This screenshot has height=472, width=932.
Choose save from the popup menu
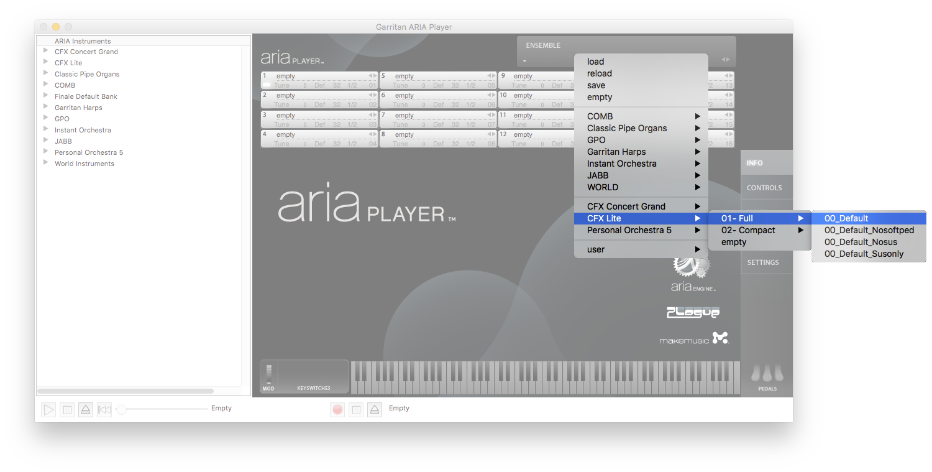[641, 85]
